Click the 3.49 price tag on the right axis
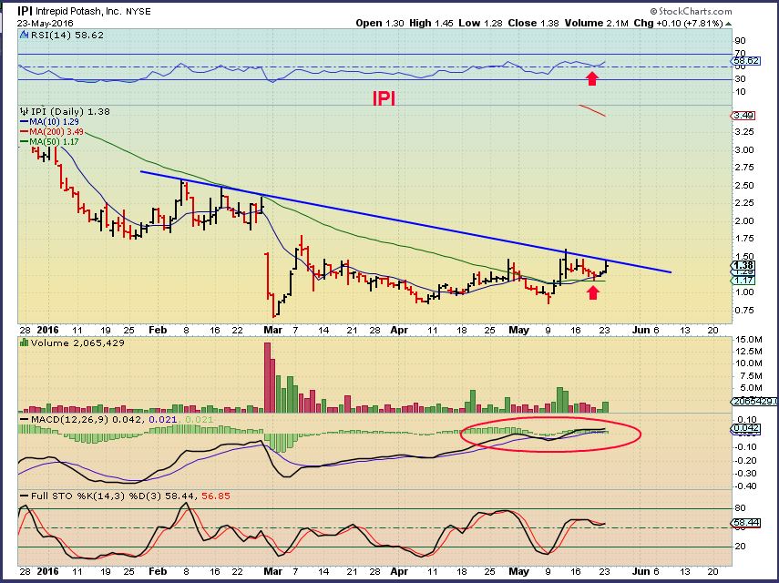 744,115
